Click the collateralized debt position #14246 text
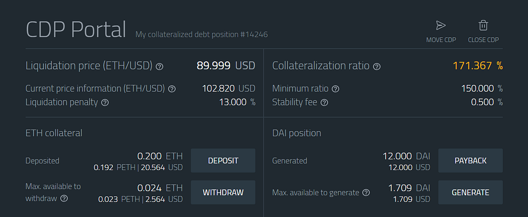Image resolution: width=528 pixels, height=217 pixels. [x=202, y=35]
